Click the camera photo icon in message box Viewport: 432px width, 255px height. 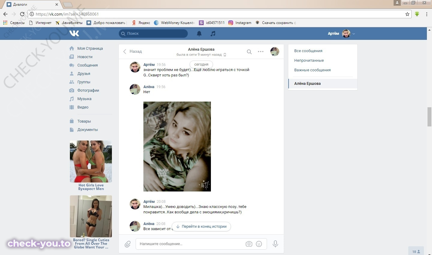(249, 244)
